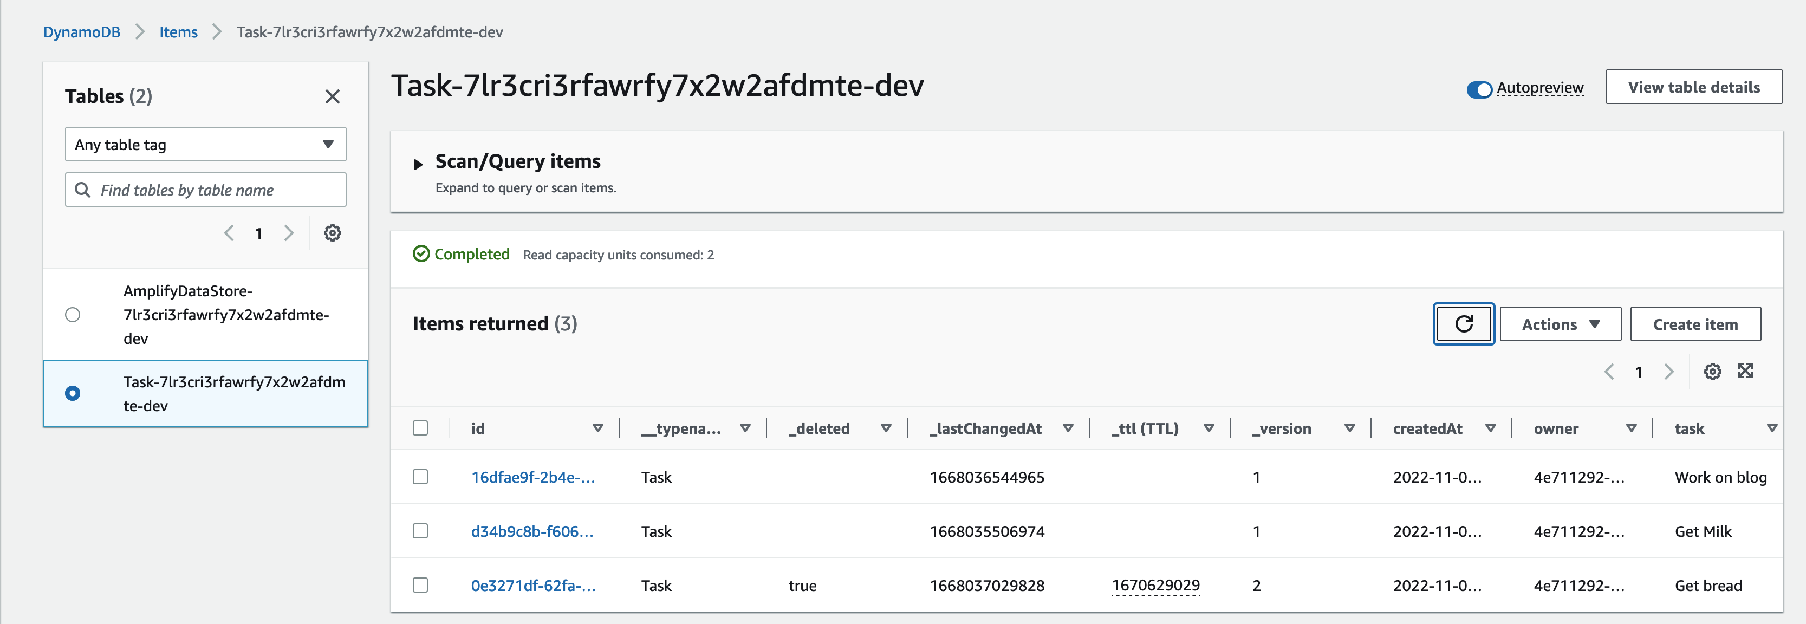Click Find tables by table name field

205,190
